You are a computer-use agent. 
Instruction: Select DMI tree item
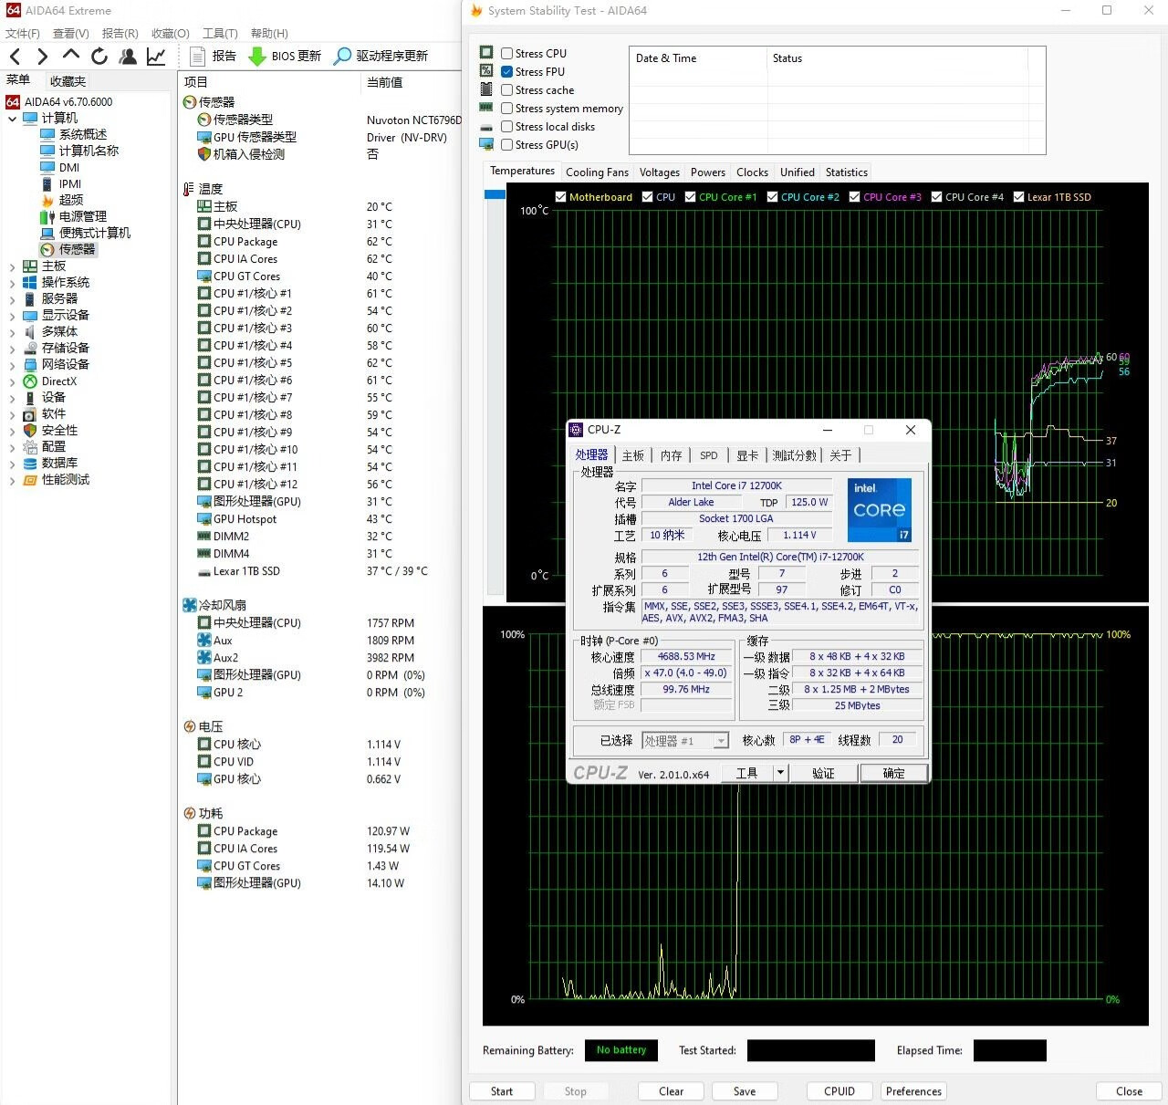(69, 167)
